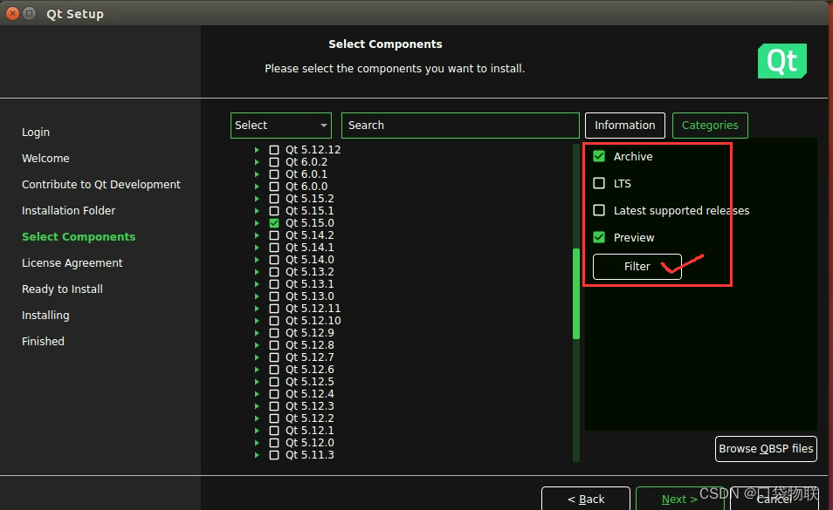Tick the Qt 5.12.0 checkbox
The height and width of the screenshot is (510, 833).
(274, 443)
